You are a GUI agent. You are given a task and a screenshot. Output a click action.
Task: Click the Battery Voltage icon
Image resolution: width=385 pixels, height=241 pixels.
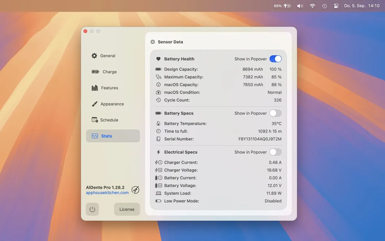click(158, 185)
